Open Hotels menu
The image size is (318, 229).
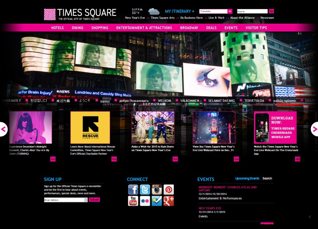click(x=57, y=28)
